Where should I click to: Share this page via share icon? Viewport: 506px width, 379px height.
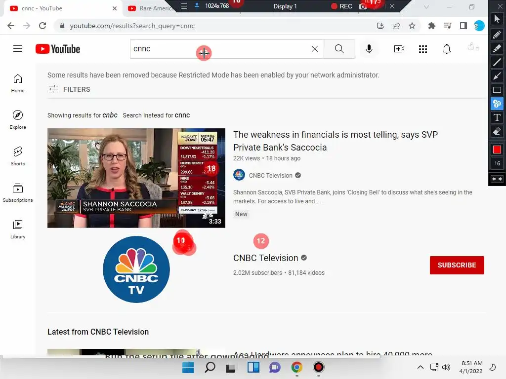tap(396, 26)
